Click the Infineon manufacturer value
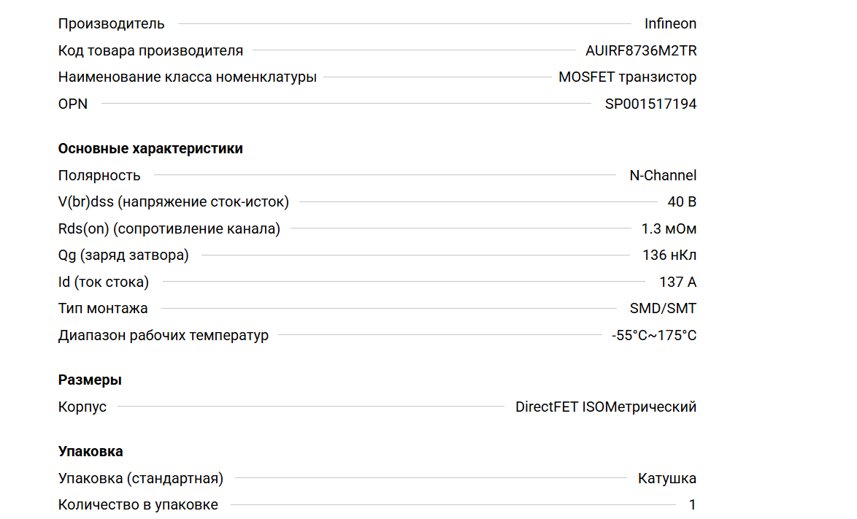Viewport: 857px width, 519px height. tap(670, 23)
